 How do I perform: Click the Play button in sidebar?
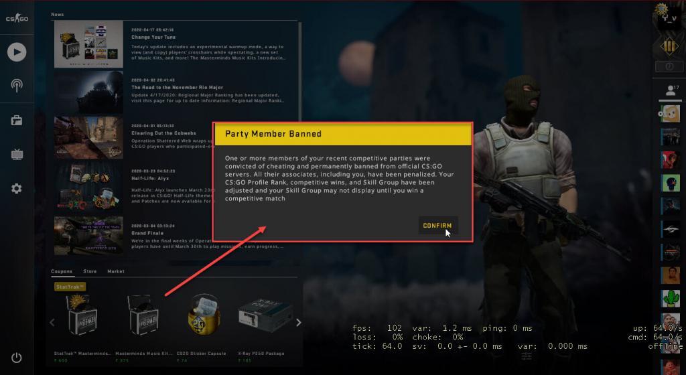[17, 52]
